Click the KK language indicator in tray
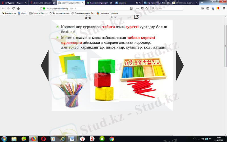The height and width of the screenshot is (142, 227). [195, 139]
